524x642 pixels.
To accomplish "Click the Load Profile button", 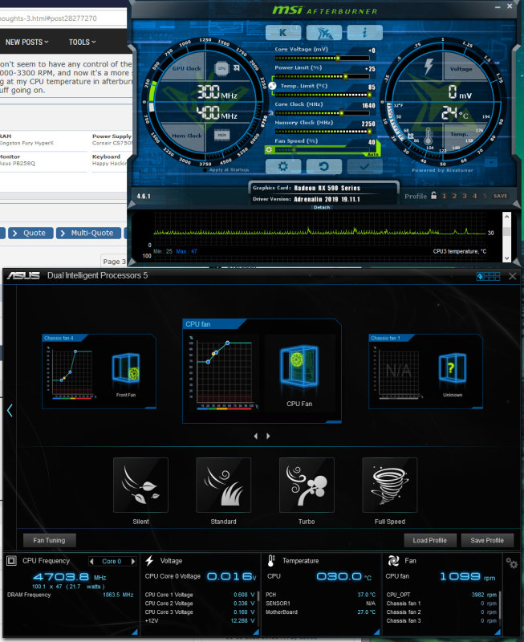I will click(430, 540).
